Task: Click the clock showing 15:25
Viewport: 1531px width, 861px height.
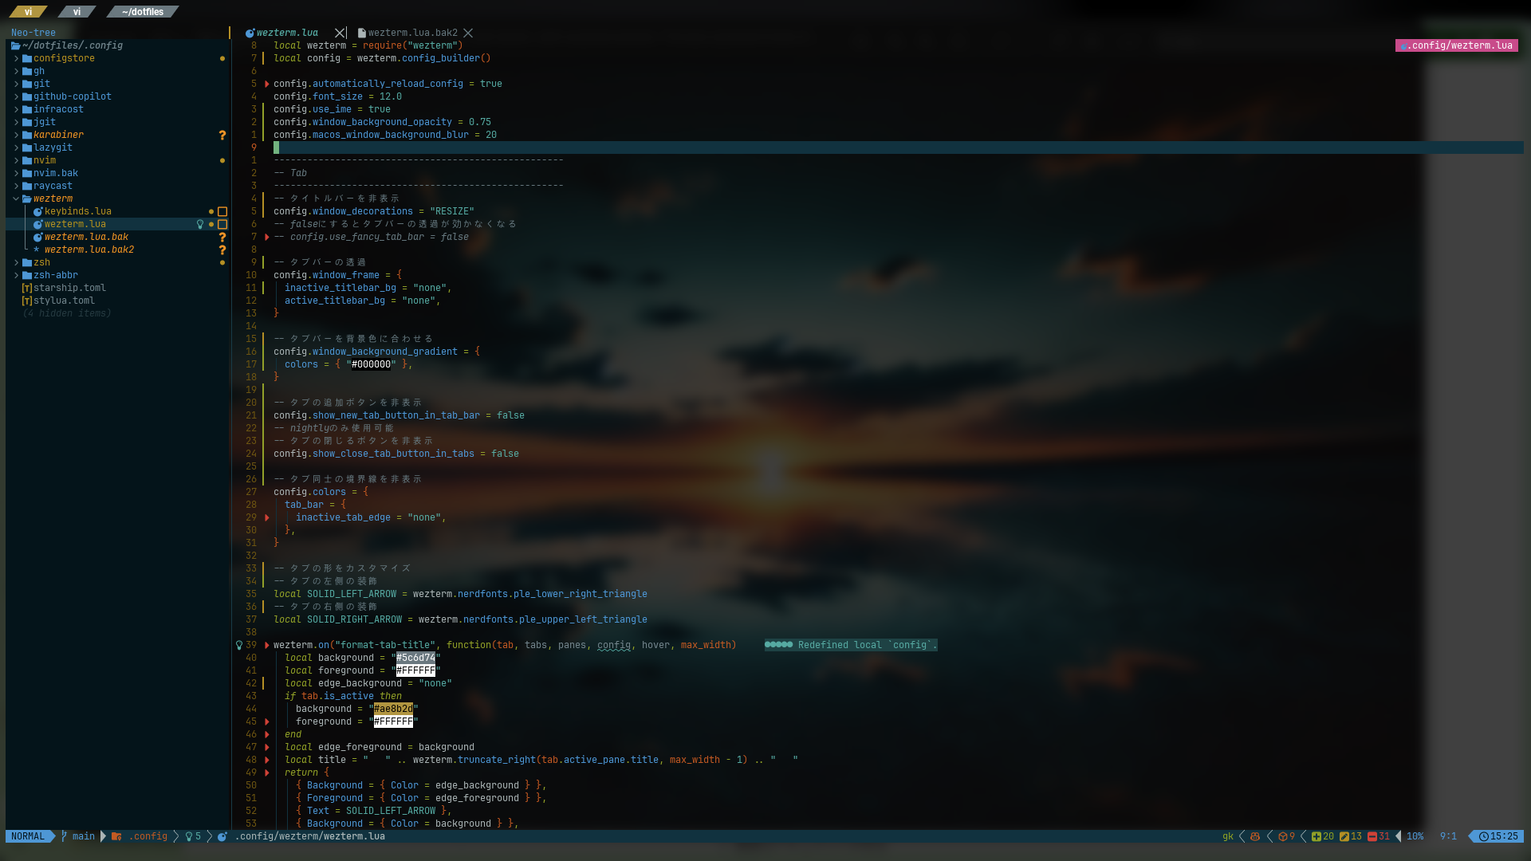Action: tap(1498, 836)
